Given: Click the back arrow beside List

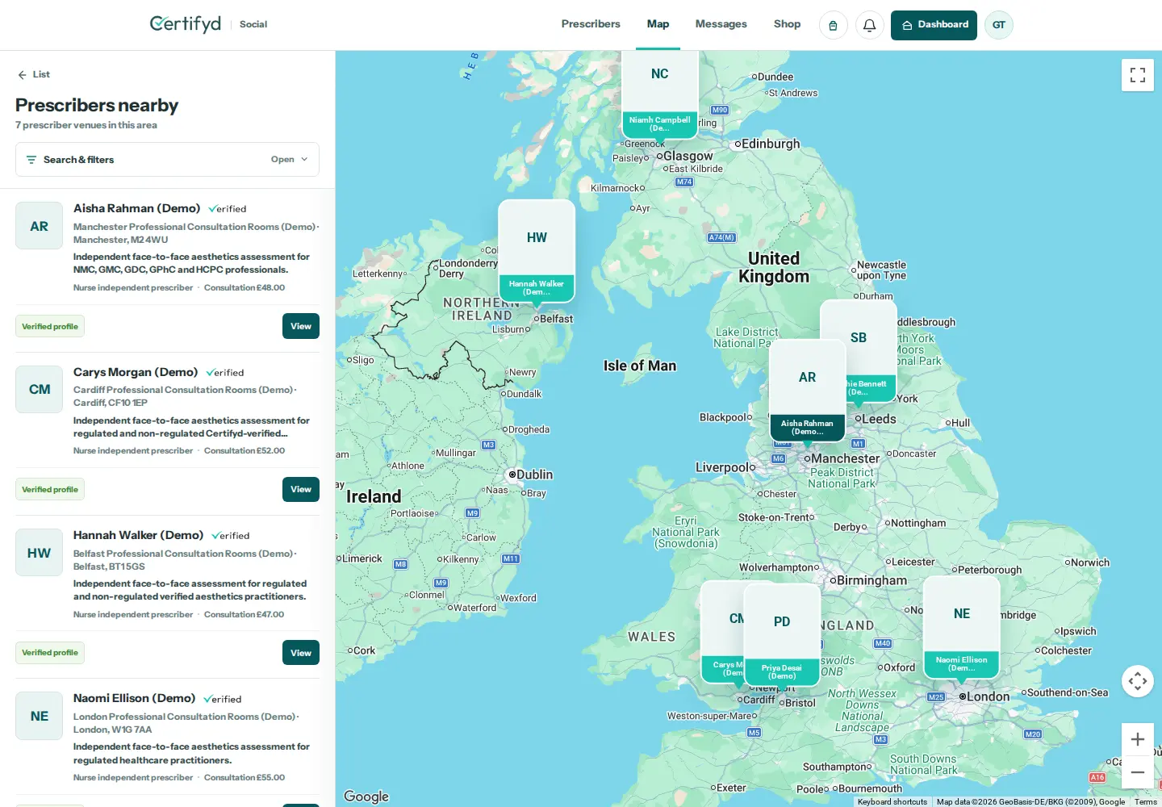Looking at the screenshot, I should pyautogui.click(x=22, y=74).
